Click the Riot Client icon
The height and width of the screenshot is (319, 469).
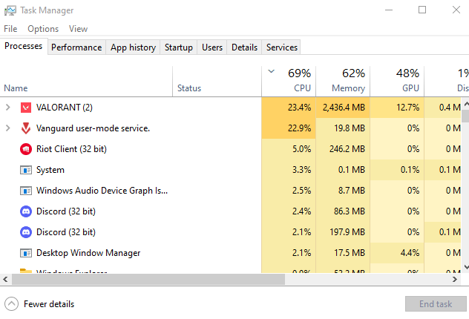(x=26, y=149)
